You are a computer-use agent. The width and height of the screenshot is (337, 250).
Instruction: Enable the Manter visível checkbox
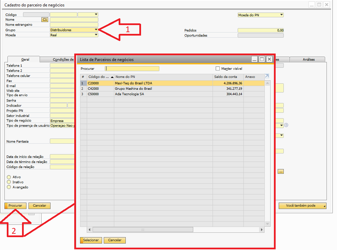pyautogui.click(x=218, y=68)
